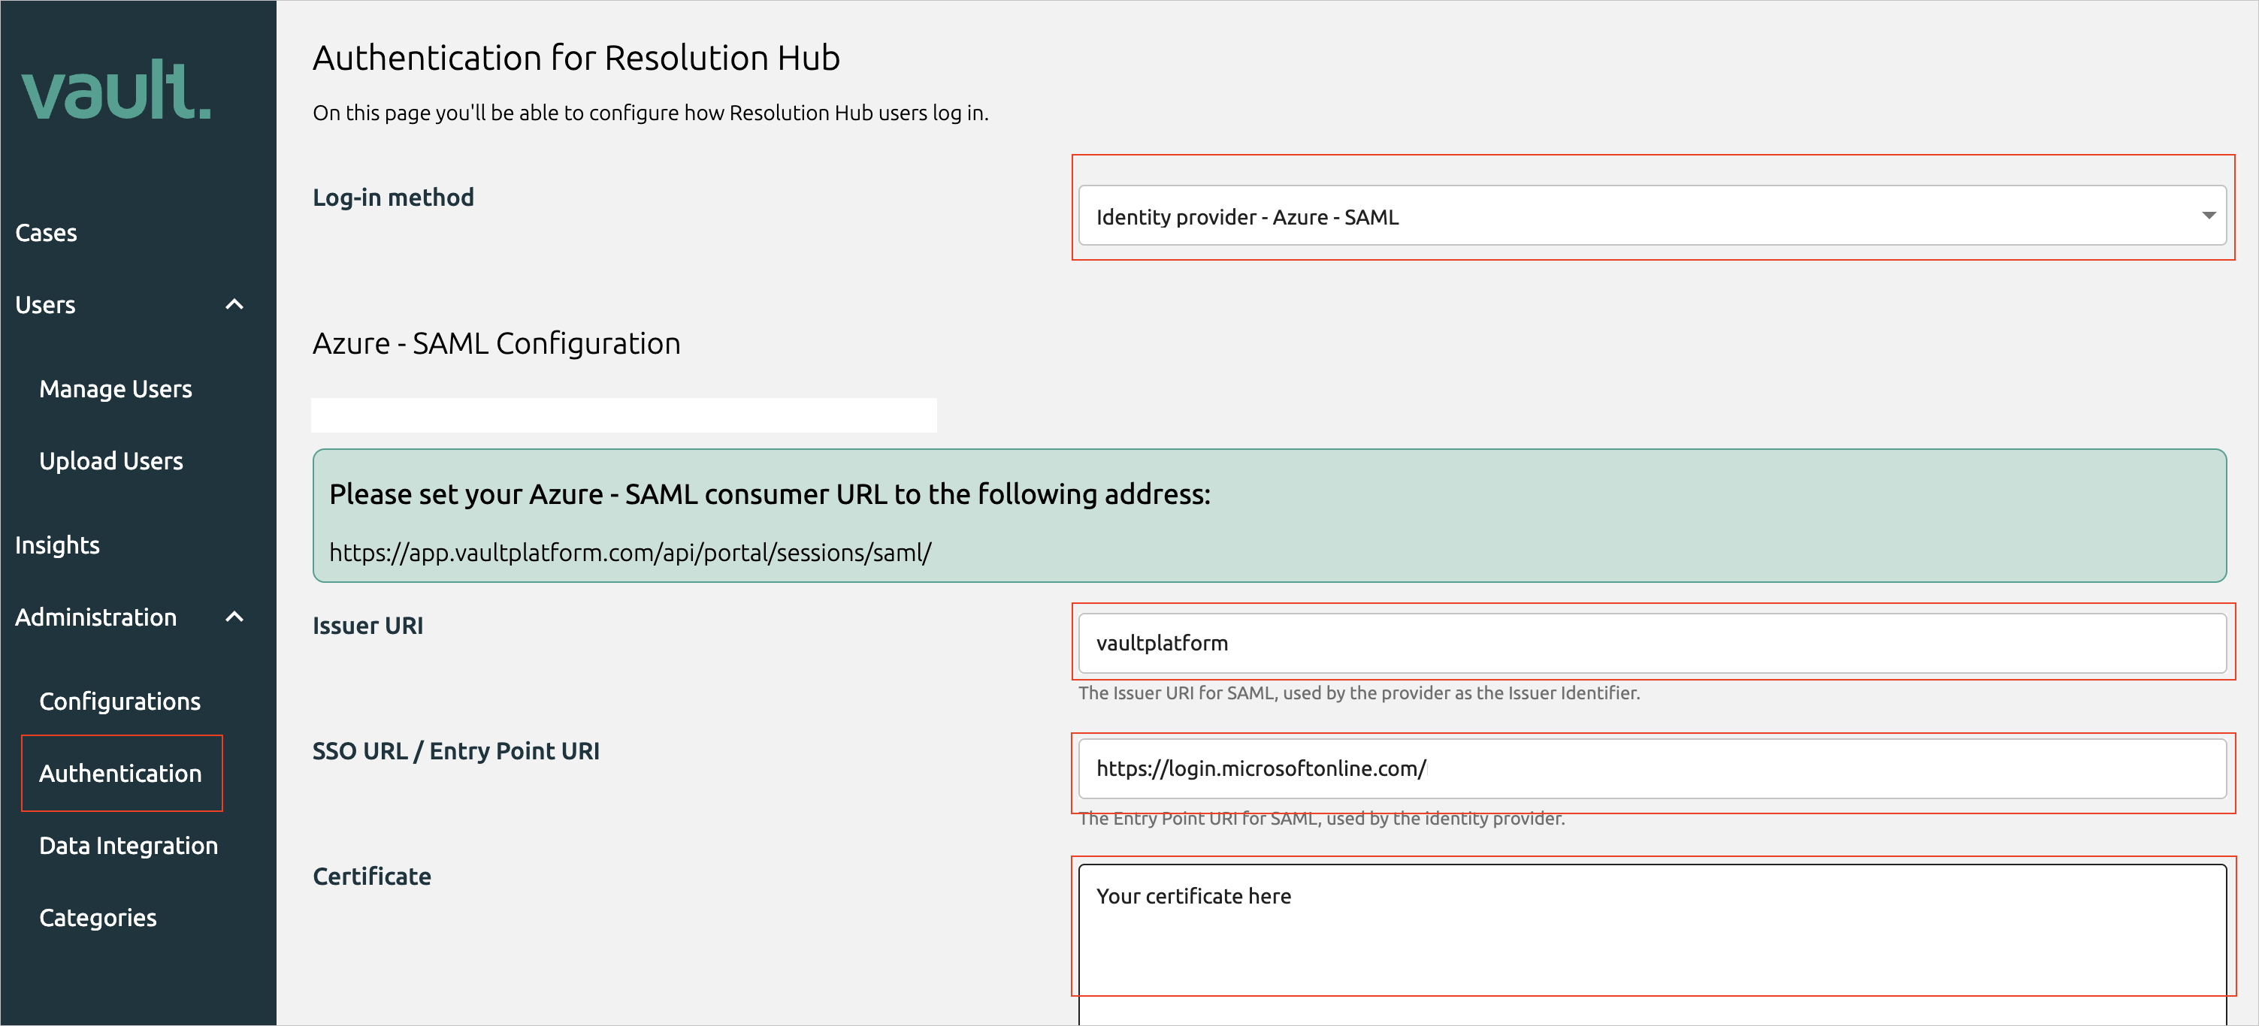Expand the Users section chevron
Screen dimensions: 2259x1026
coord(234,303)
